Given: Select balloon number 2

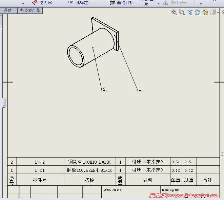Looking at the screenshot, I should point(104,89).
